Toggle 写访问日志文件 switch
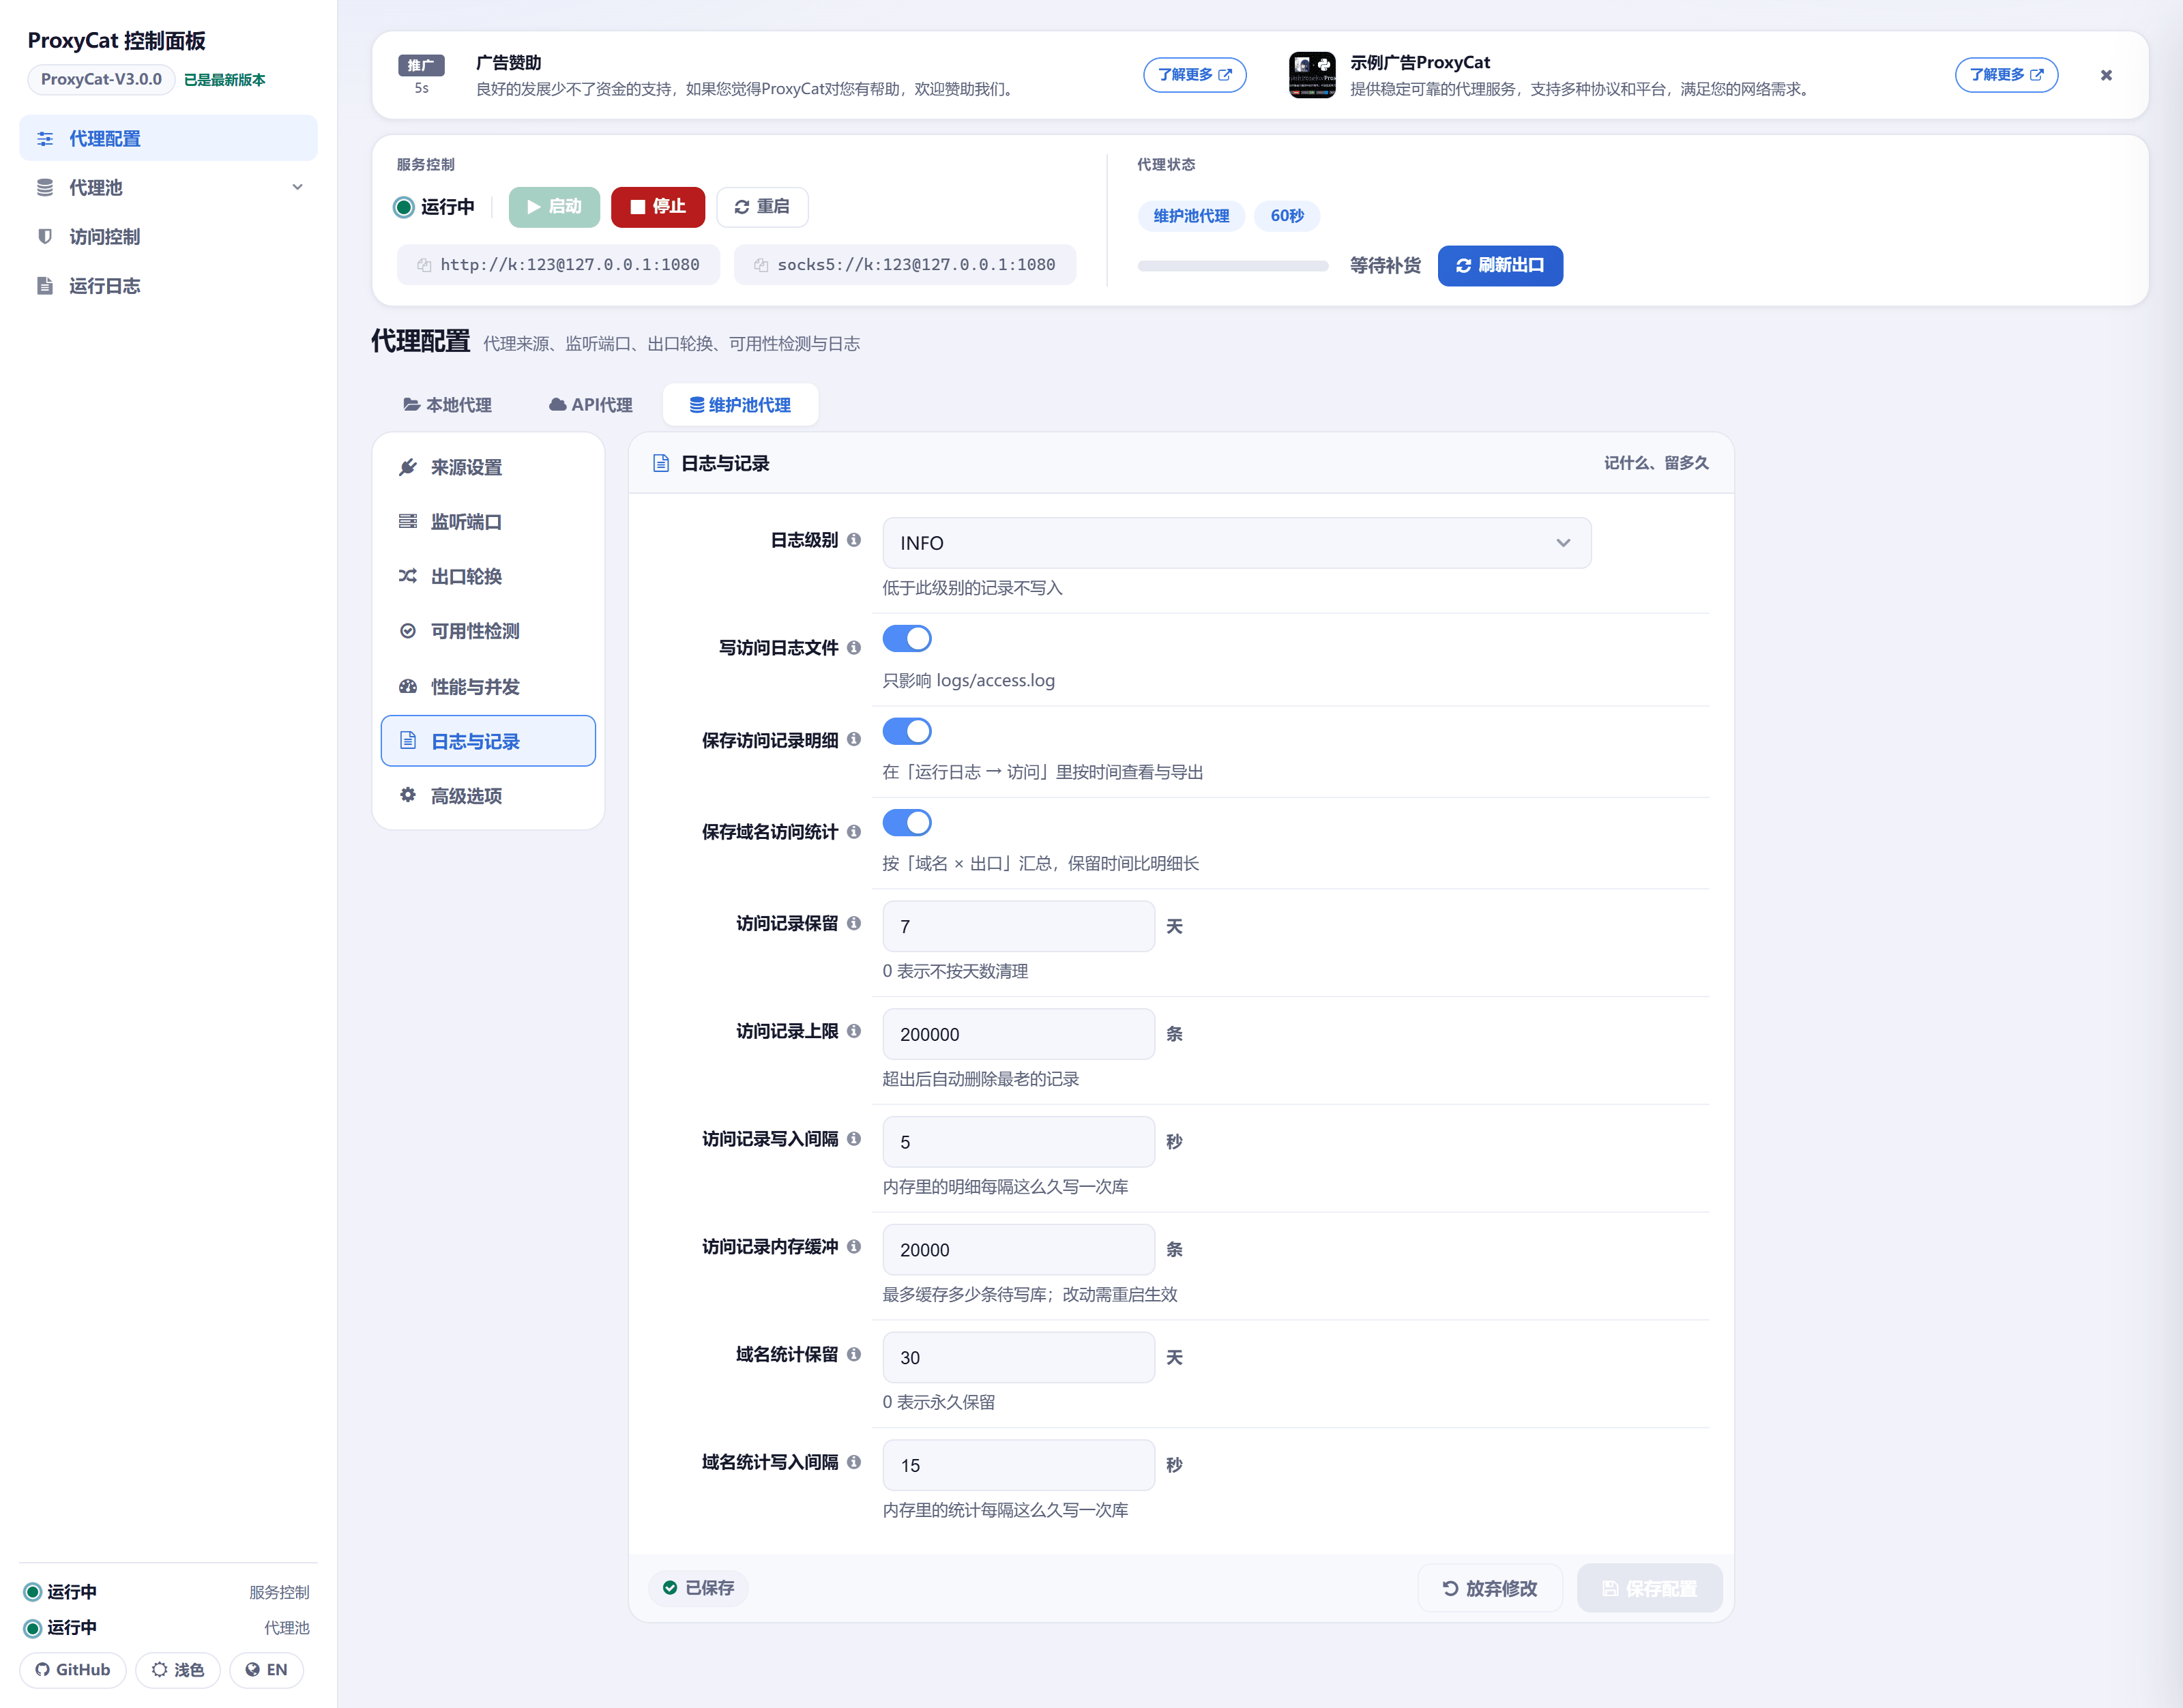Viewport: 2183px width, 1708px height. pos(907,639)
